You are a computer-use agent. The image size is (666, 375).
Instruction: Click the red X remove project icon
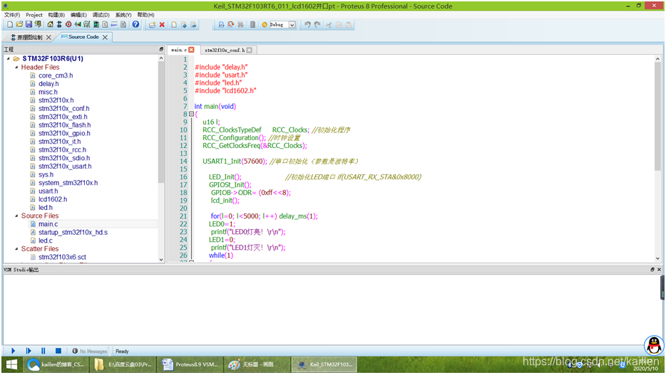162,25
